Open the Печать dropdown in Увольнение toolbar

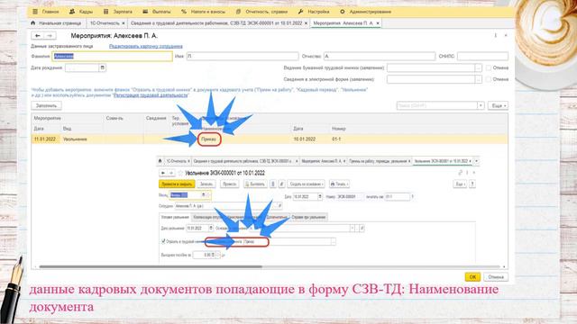pyautogui.click(x=339, y=184)
